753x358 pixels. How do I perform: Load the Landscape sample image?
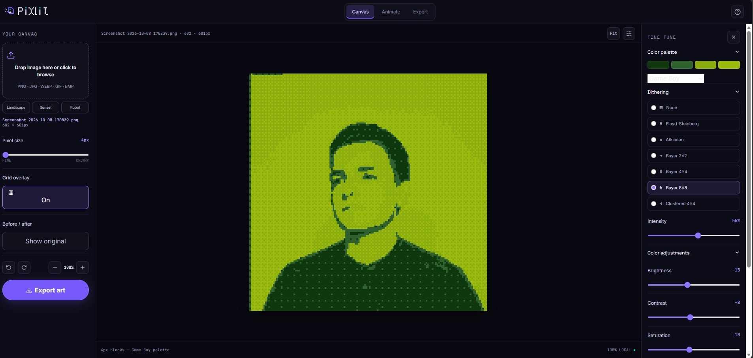pyautogui.click(x=16, y=107)
